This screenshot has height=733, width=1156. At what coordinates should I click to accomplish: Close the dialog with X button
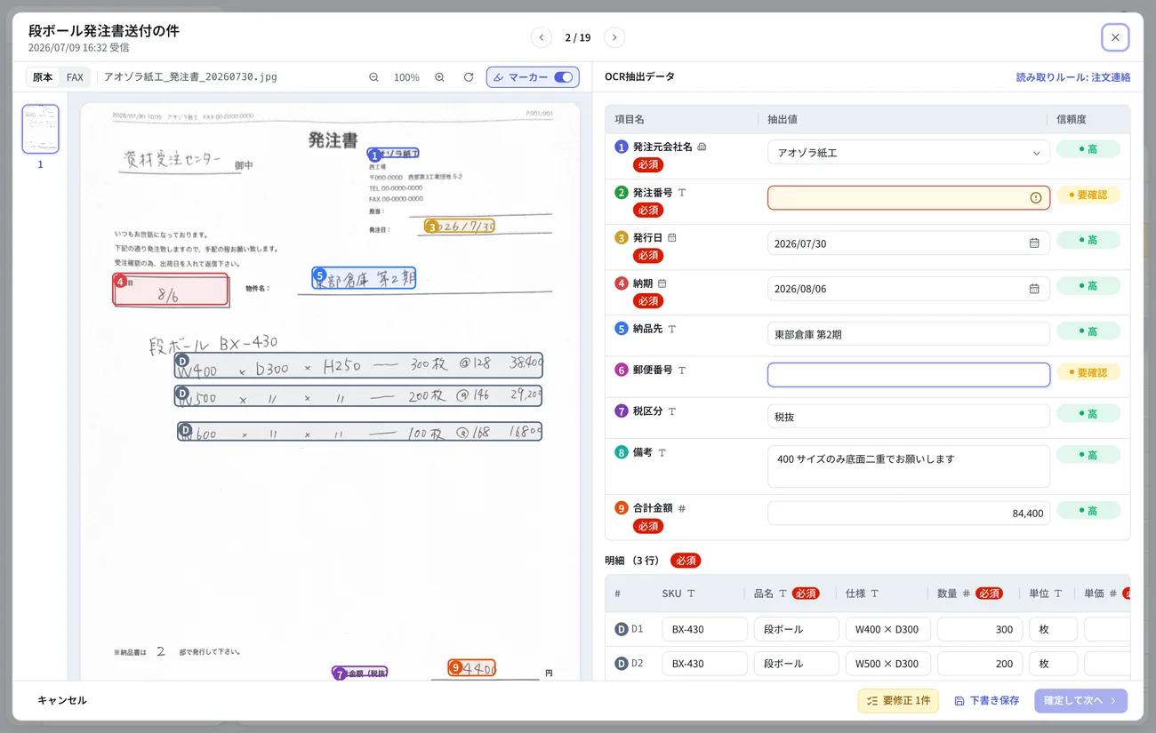(1115, 37)
